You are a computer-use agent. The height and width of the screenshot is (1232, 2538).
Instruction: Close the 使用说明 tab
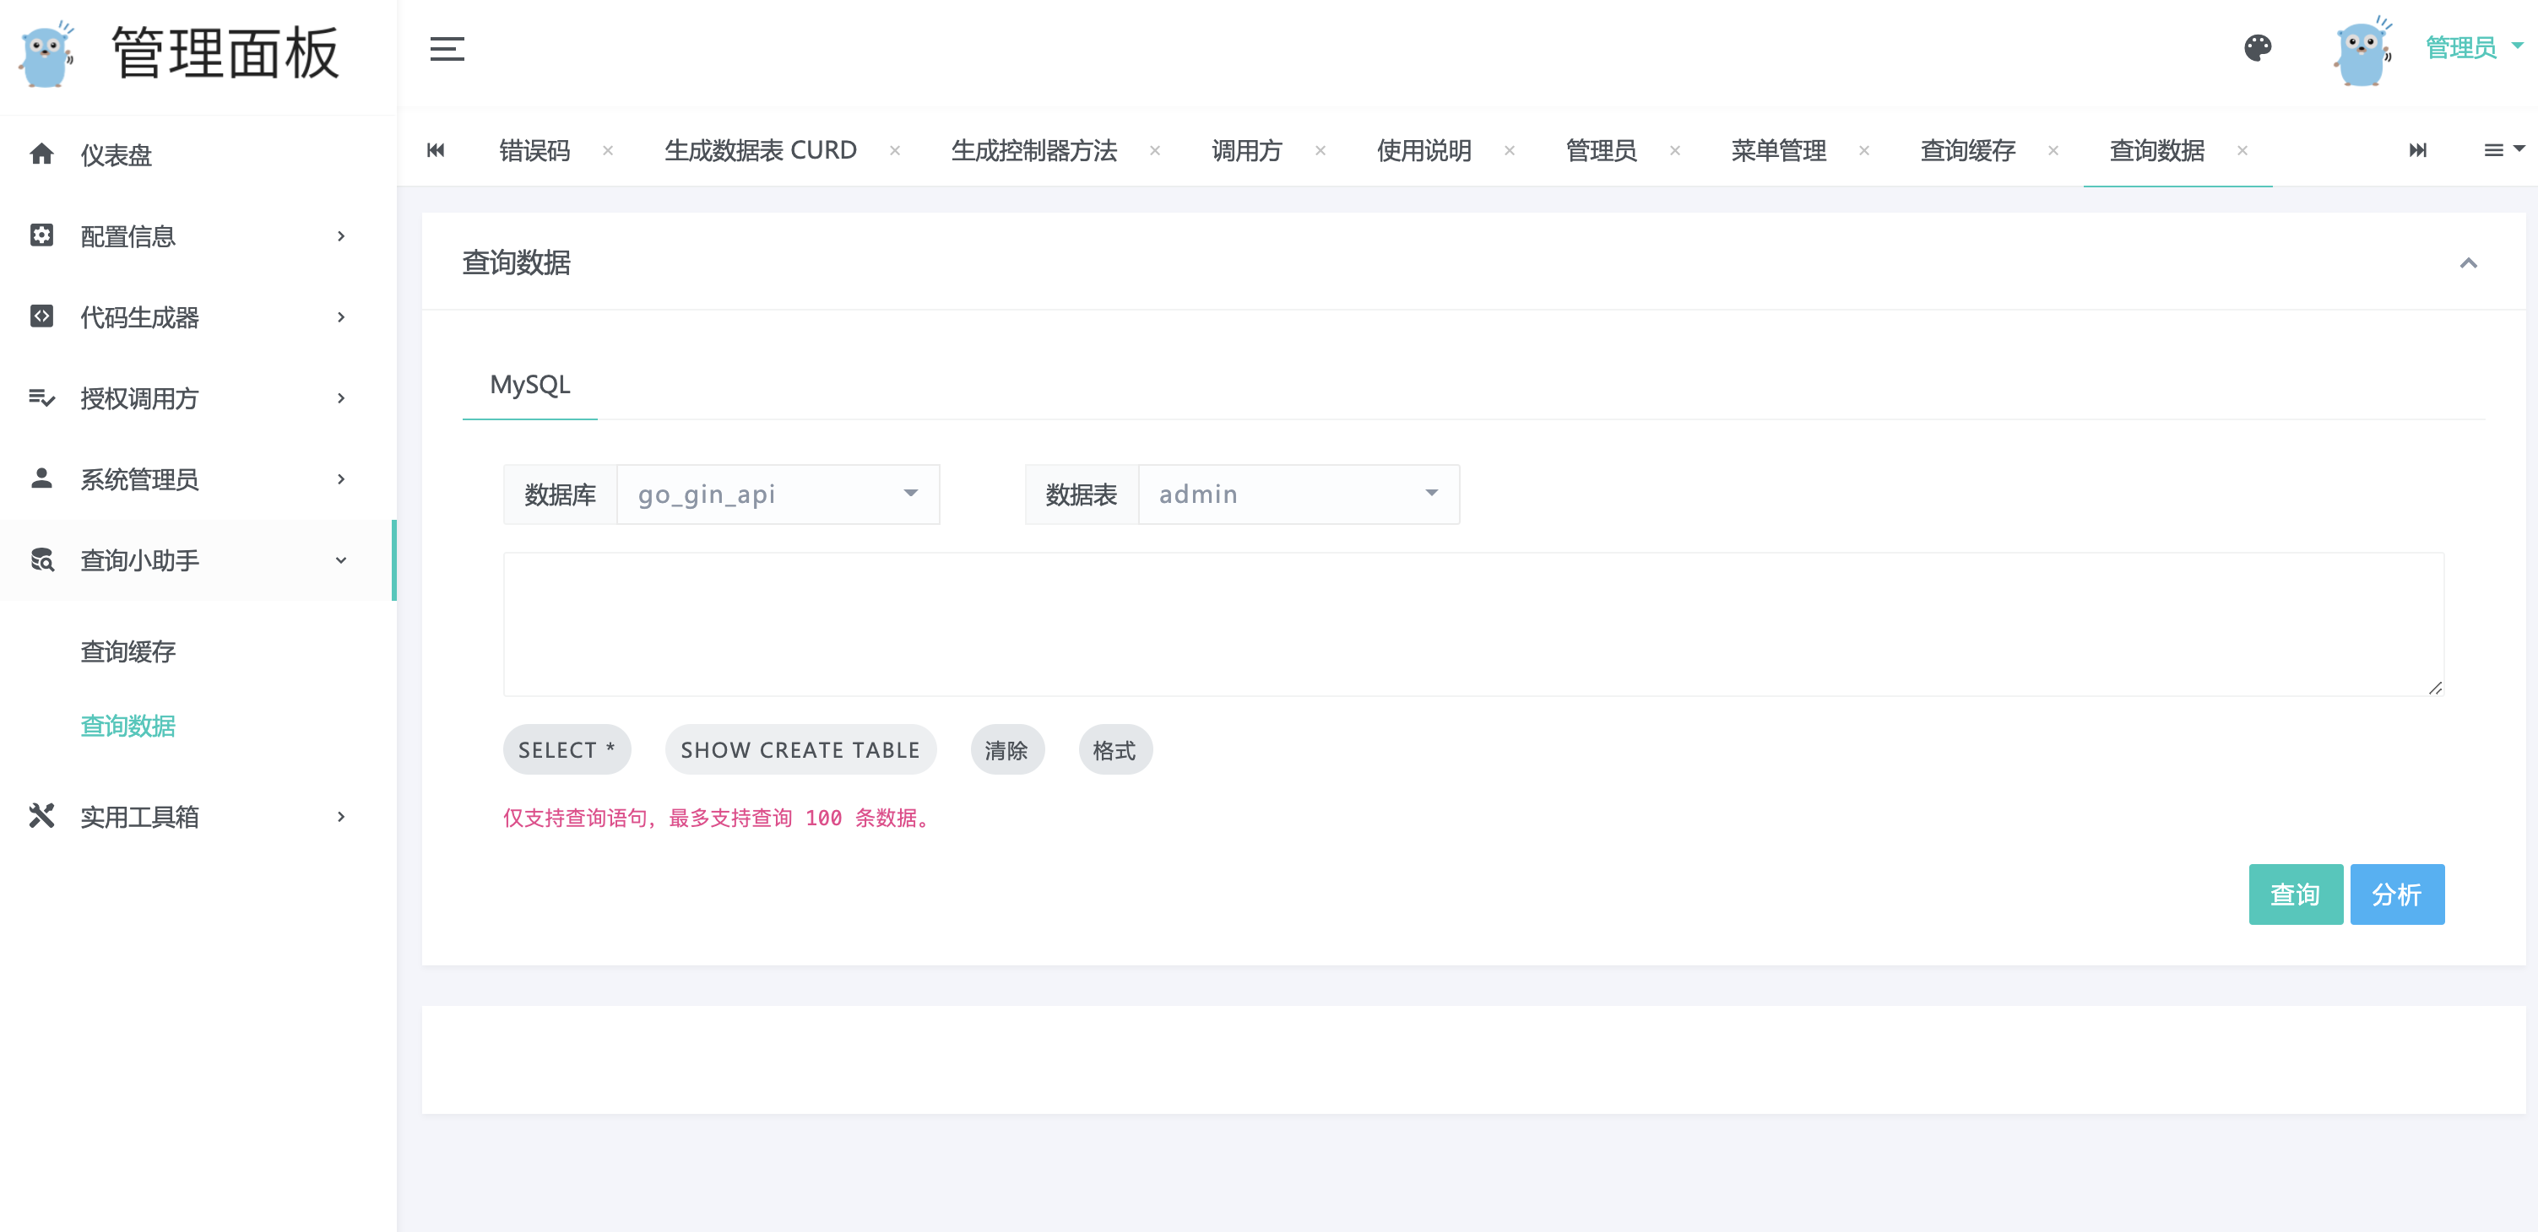tap(1510, 151)
